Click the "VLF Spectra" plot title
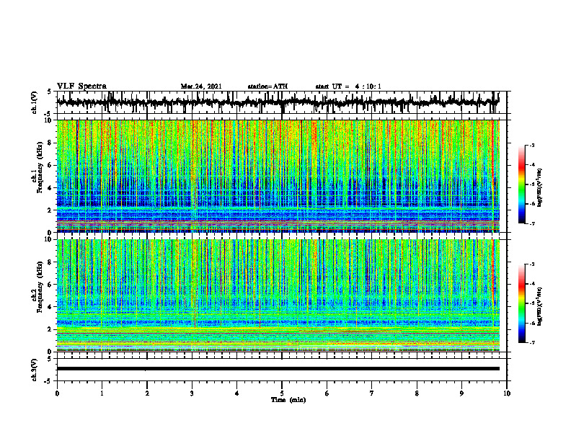The width and height of the screenshot is (571, 441). tap(81, 86)
